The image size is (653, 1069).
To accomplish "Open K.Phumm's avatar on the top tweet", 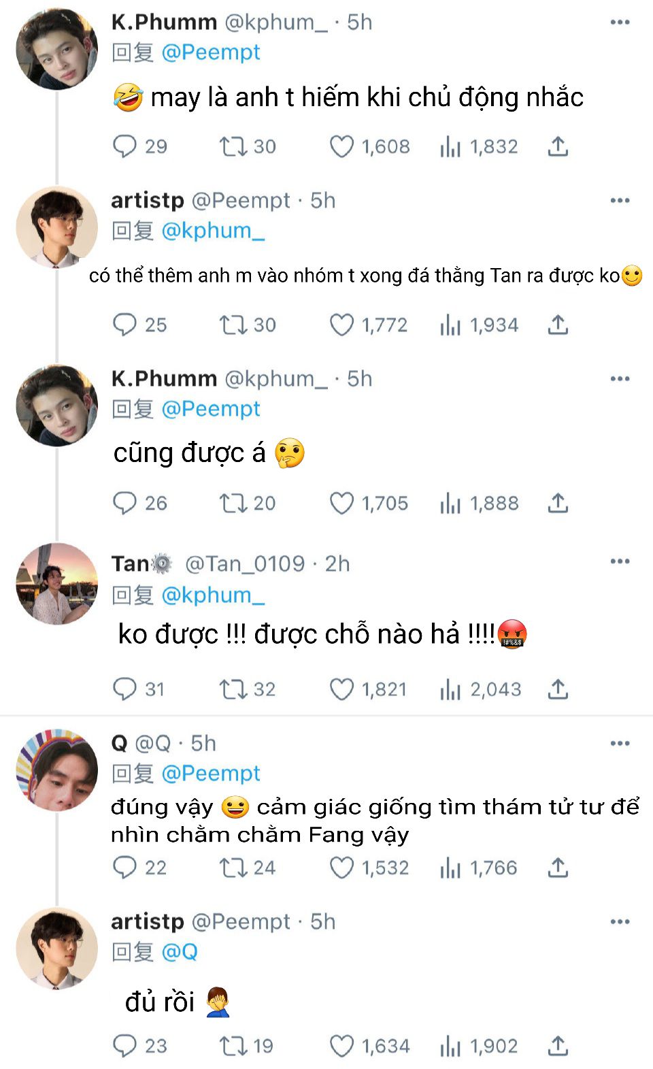I will coord(56,49).
